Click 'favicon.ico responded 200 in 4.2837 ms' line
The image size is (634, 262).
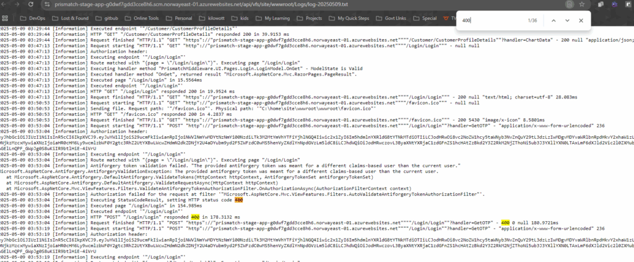click(116, 115)
